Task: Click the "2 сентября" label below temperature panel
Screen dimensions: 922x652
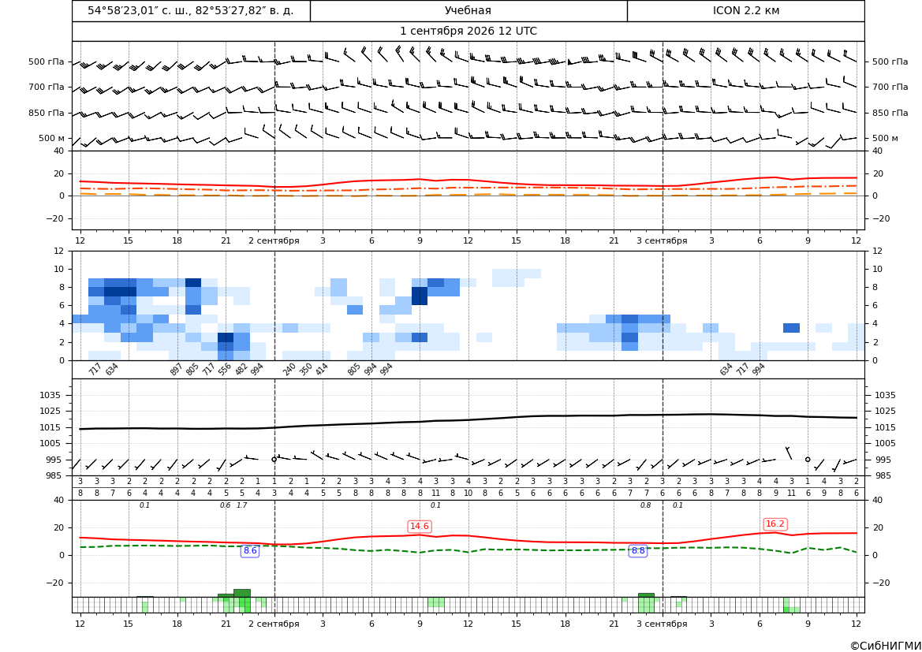Action: 274,240
